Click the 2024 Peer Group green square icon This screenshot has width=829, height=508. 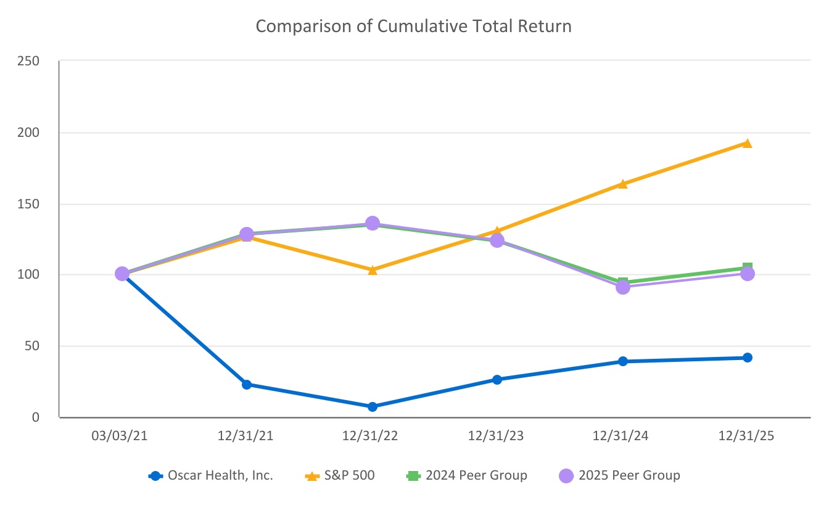pos(413,476)
